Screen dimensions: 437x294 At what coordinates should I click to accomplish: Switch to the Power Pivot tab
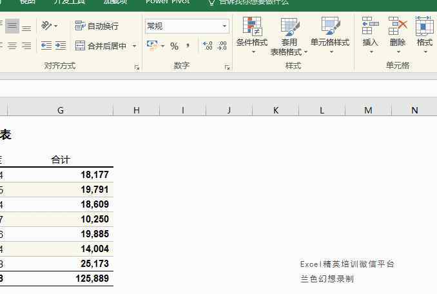(x=168, y=2)
